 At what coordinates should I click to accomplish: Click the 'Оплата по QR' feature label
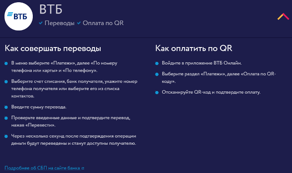[103, 23]
